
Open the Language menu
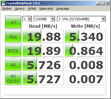coord(63,8)
